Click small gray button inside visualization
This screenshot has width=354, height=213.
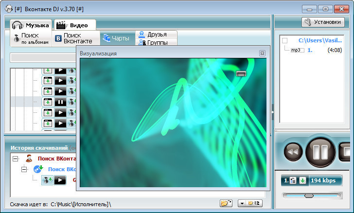pos(241,73)
